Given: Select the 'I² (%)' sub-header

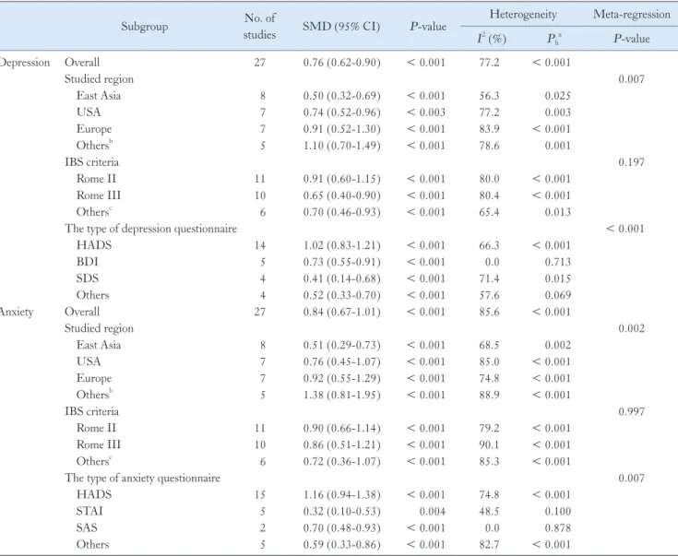Looking at the screenshot, I should pos(492,39).
